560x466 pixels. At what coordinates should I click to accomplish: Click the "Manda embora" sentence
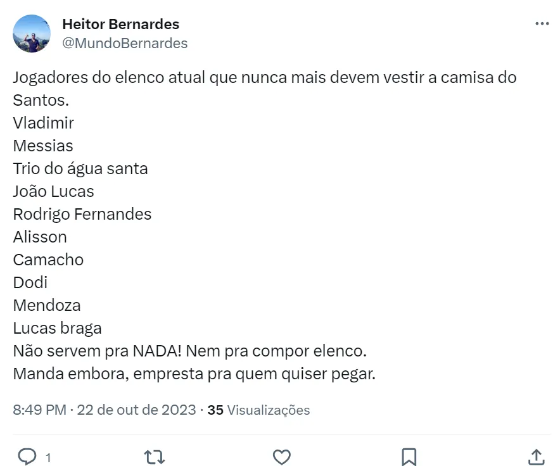pos(194,374)
